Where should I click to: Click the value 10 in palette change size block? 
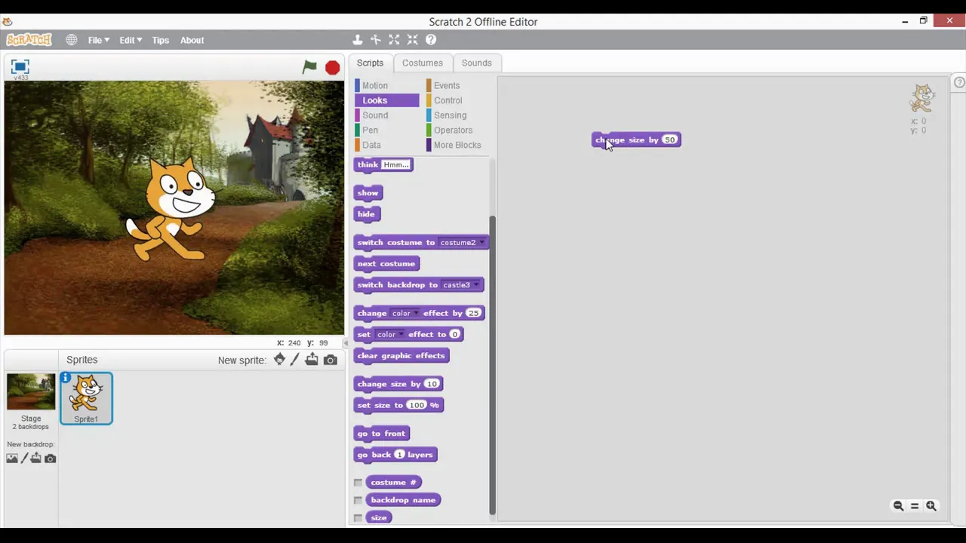coord(432,384)
